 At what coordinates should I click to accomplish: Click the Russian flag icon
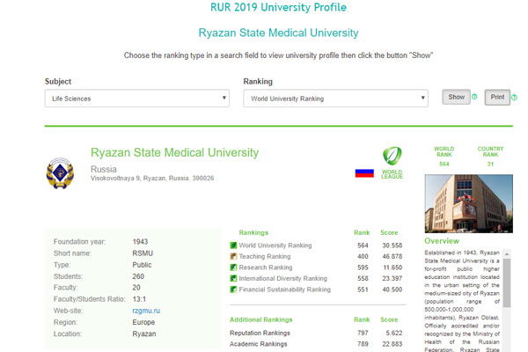(364, 172)
